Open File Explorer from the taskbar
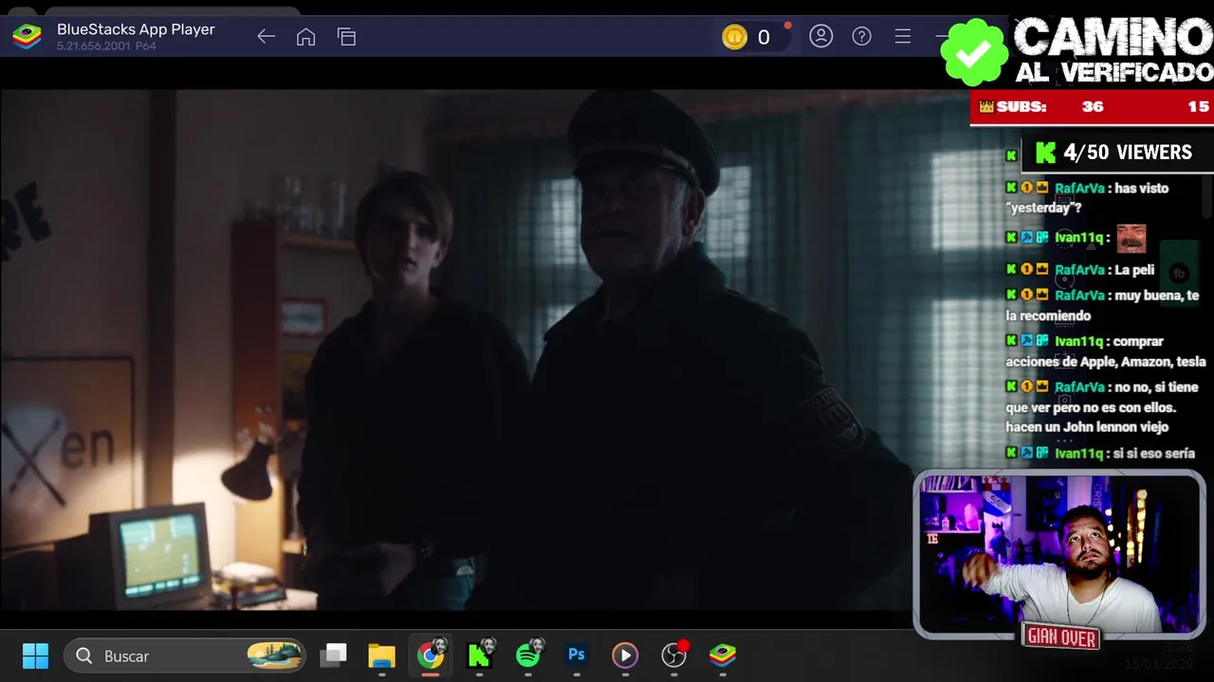 click(x=381, y=655)
